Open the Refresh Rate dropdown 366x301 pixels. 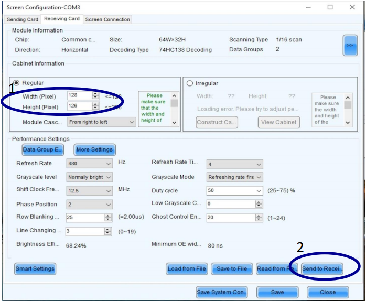coord(89,164)
